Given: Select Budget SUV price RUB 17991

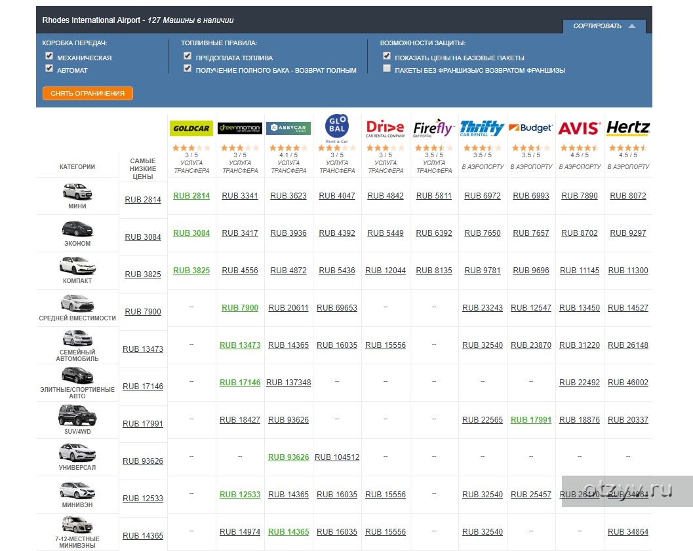Looking at the screenshot, I should [531, 420].
